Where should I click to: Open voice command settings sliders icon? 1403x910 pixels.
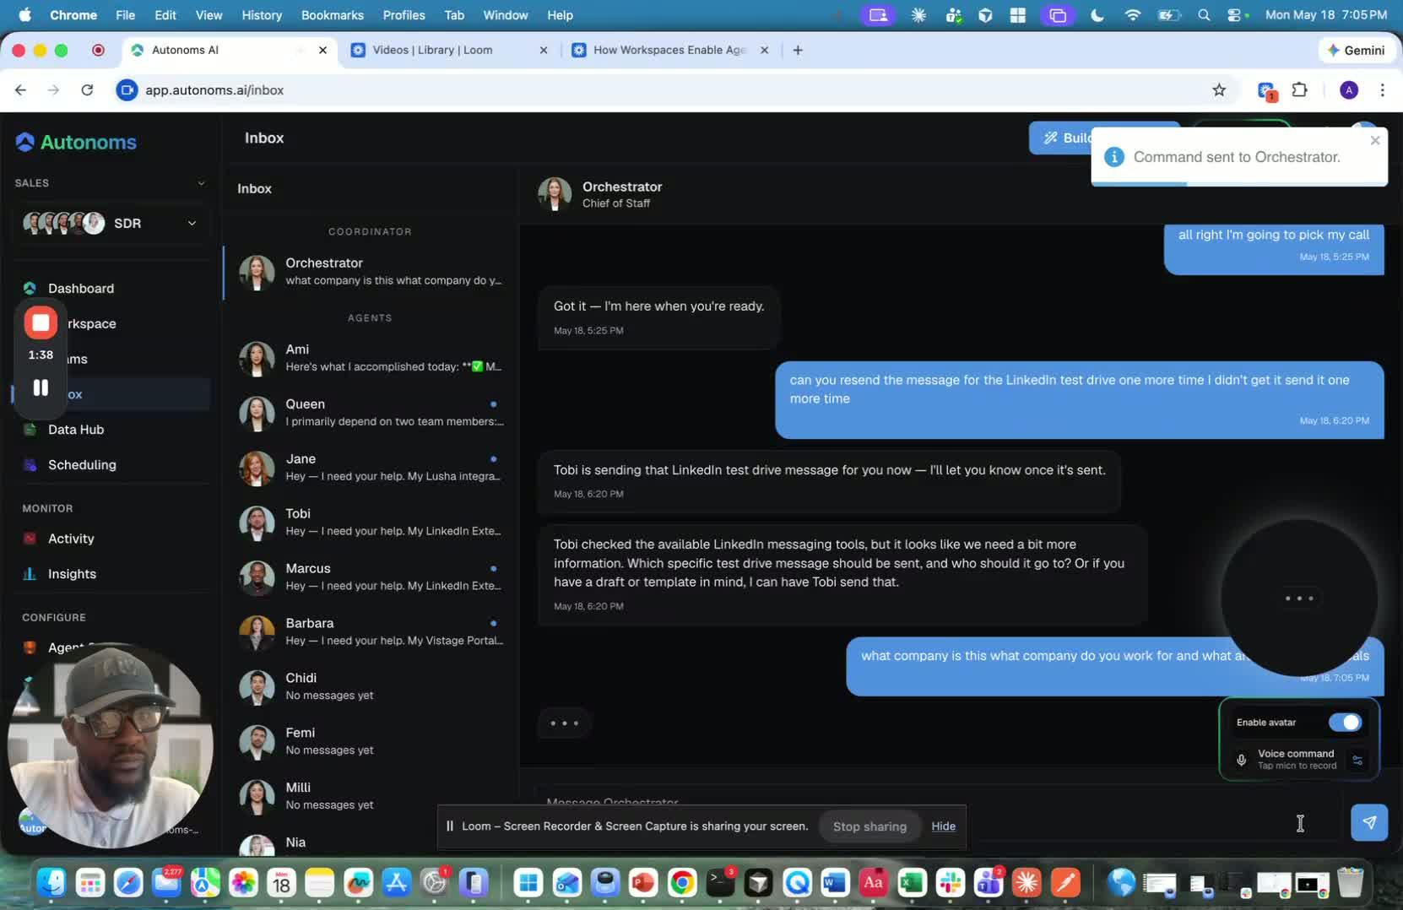[x=1357, y=760]
